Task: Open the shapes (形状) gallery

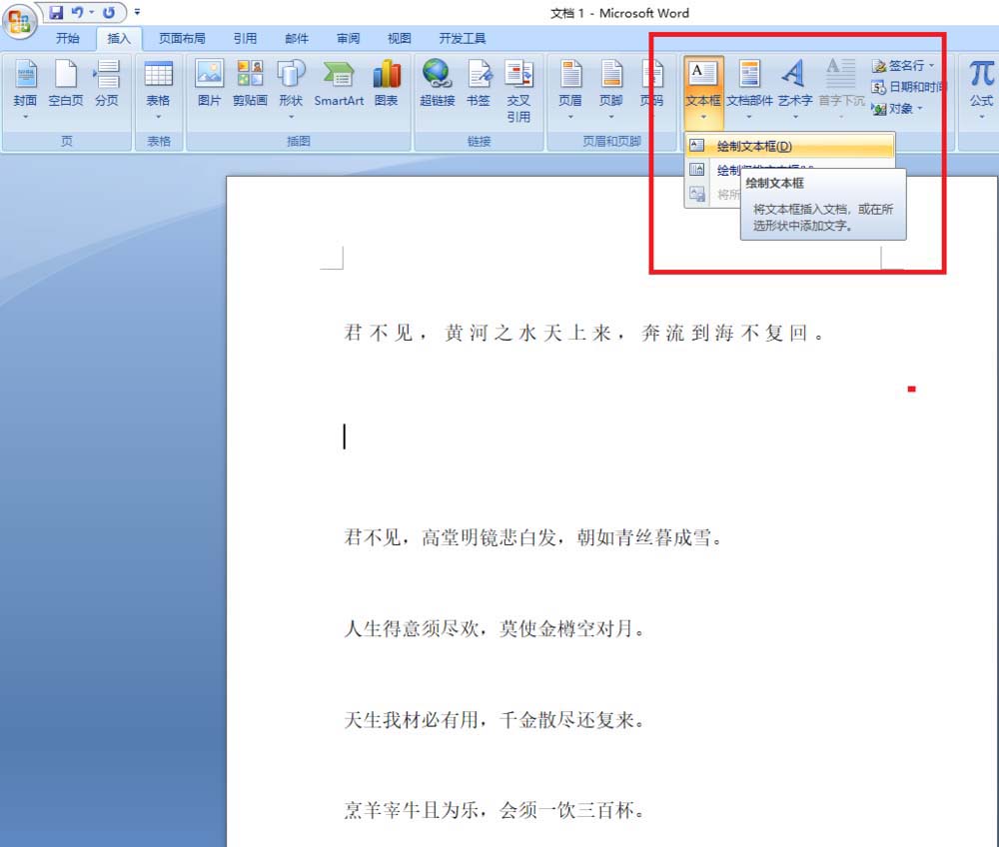Action: tap(291, 89)
